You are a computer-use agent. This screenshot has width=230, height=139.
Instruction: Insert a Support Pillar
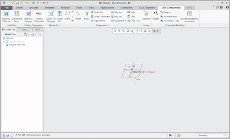tap(98, 21)
